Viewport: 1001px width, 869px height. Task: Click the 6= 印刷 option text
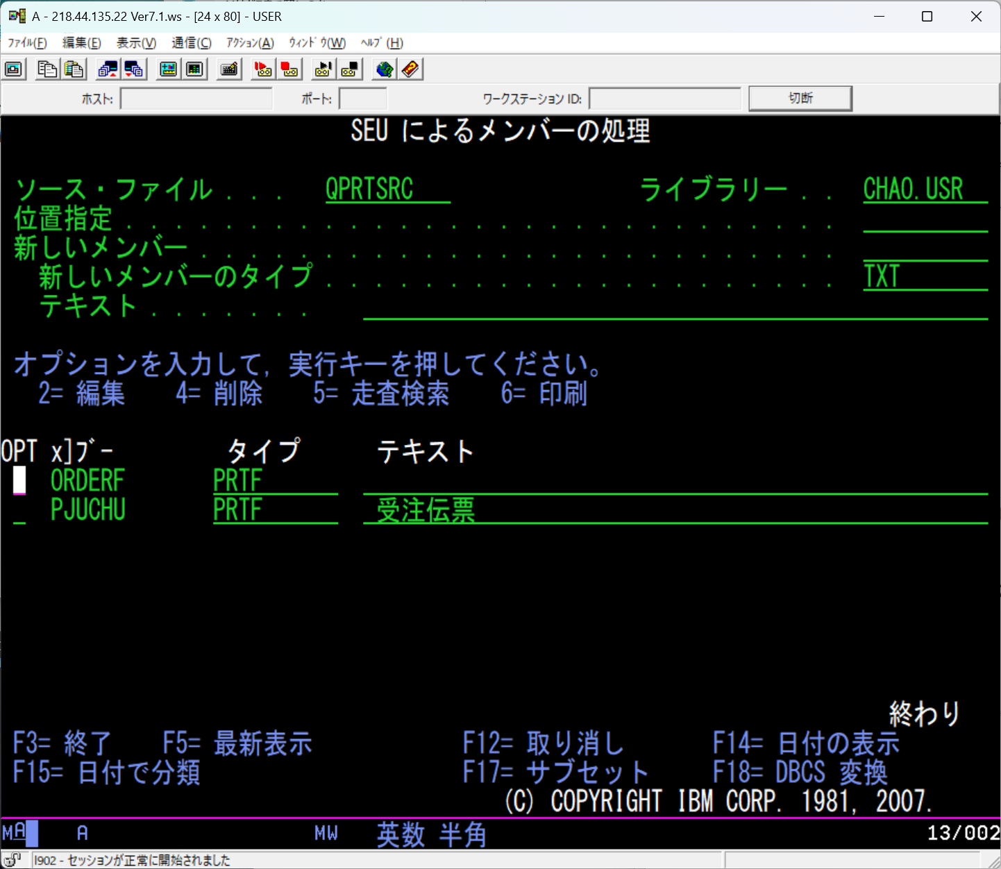pyautogui.click(x=544, y=394)
